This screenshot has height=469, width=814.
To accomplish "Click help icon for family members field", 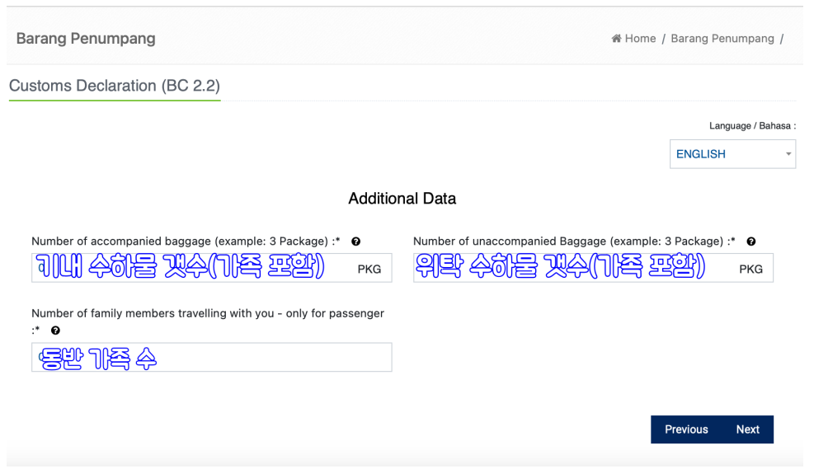I will click(x=55, y=331).
